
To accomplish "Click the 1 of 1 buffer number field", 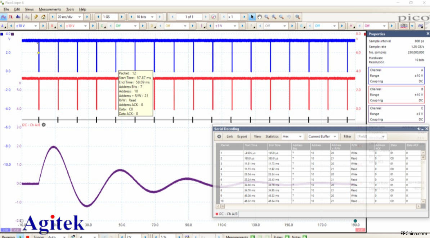I will point(189,17).
